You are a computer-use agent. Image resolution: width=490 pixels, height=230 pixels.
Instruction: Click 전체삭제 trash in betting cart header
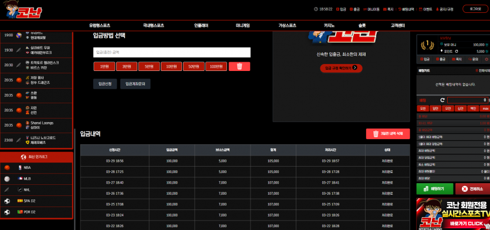point(482,71)
